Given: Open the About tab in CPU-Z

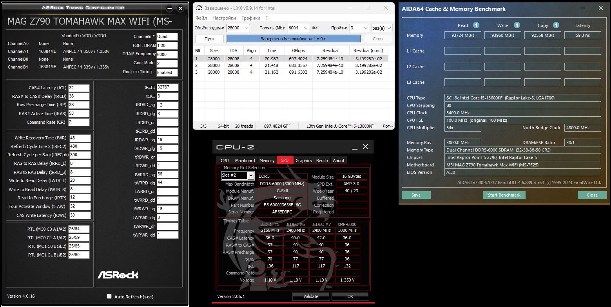Looking at the screenshot, I should pyautogui.click(x=339, y=160).
